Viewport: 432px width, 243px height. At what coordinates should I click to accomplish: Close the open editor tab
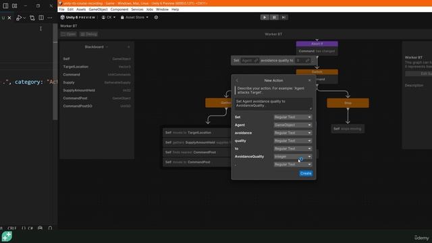(9, 18)
